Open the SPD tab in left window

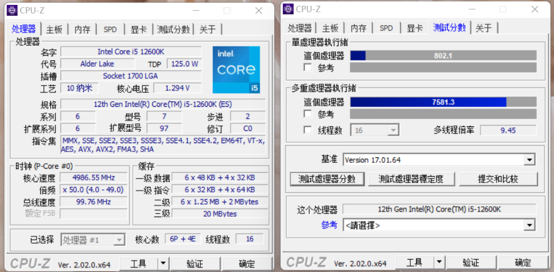click(x=110, y=30)
